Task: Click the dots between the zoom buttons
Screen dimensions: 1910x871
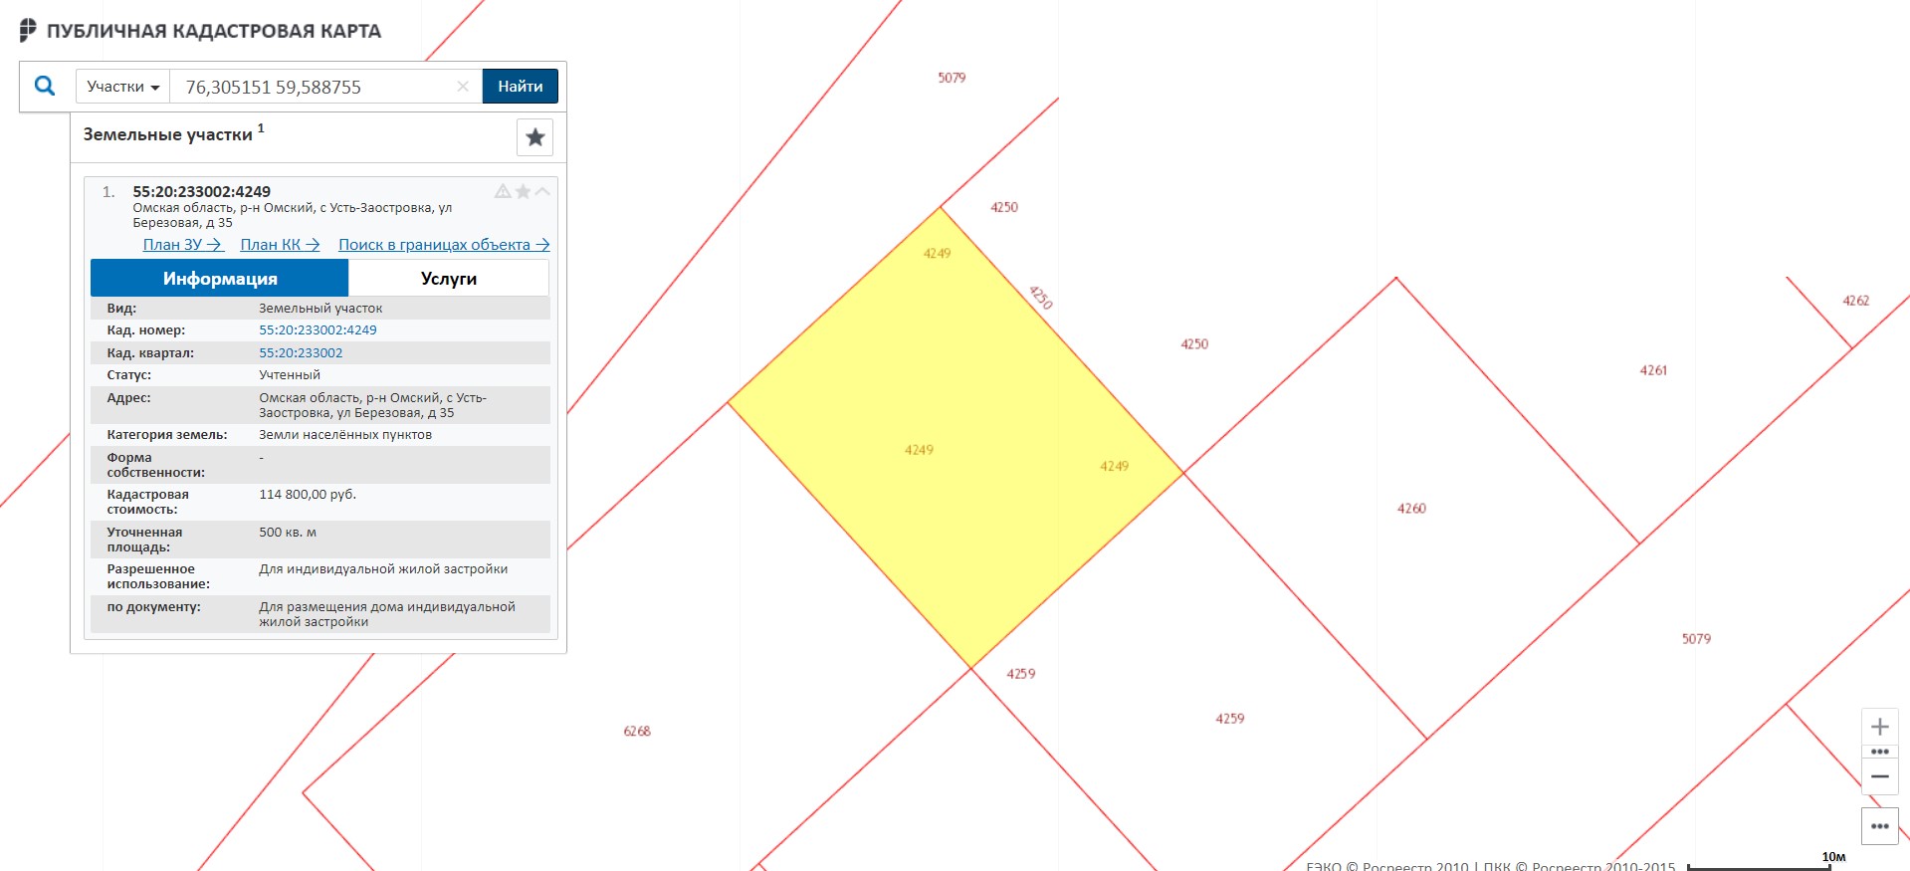Action: 1880,752
